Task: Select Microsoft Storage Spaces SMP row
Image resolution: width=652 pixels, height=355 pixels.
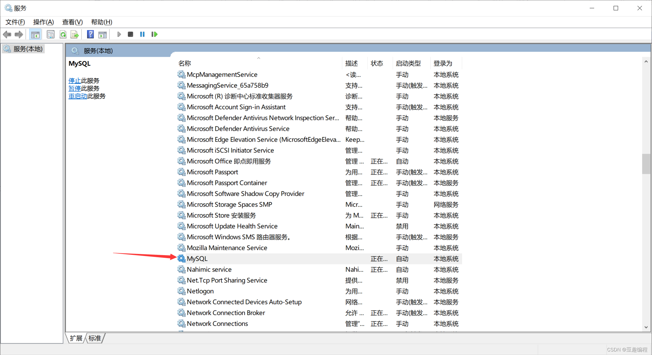Action: point(319,204)
